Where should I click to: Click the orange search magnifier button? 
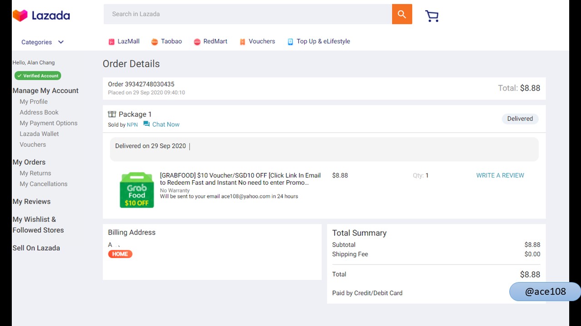point(402,14)
